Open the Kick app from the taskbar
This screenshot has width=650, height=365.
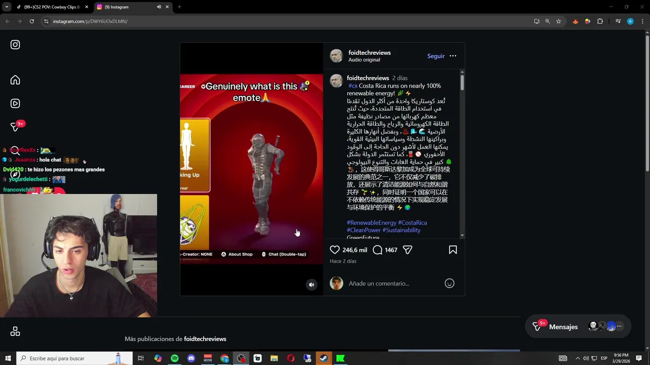coord(340,358)
